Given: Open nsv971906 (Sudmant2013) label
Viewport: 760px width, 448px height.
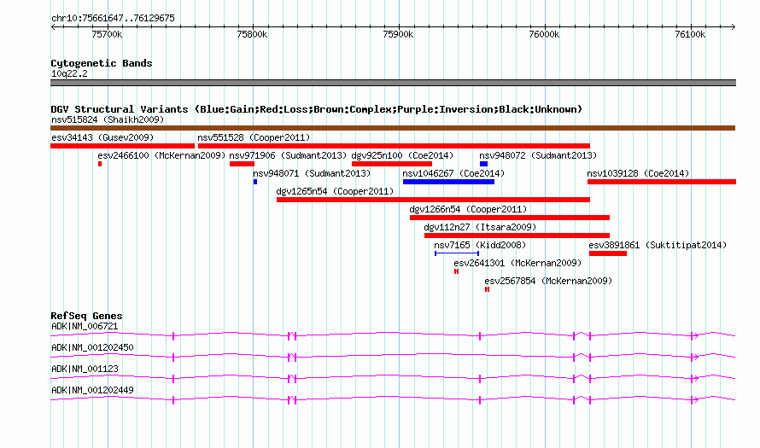Looking at the screenshot, I should point(288,155).
